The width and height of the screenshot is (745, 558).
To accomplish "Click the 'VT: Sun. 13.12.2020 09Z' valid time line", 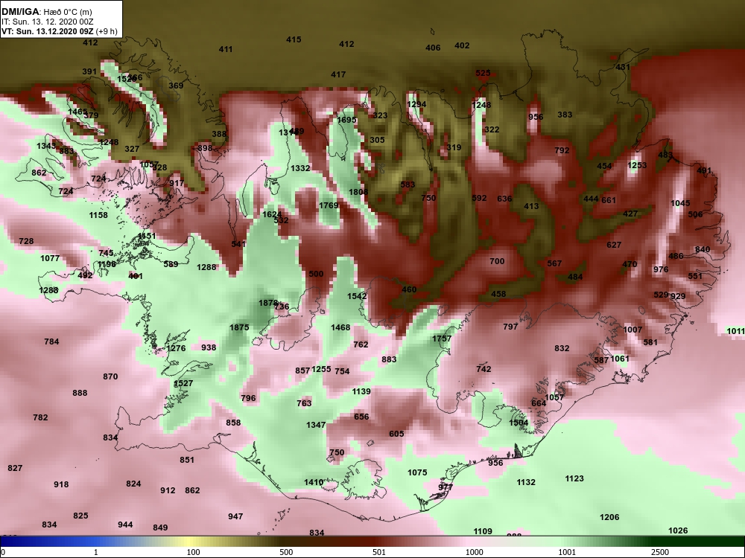I will [x=48, y=32].
